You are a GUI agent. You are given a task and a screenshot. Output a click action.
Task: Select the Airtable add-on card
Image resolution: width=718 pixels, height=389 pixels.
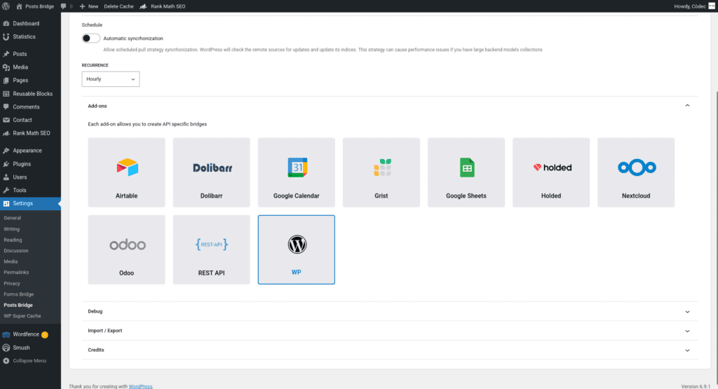[126, 172]
